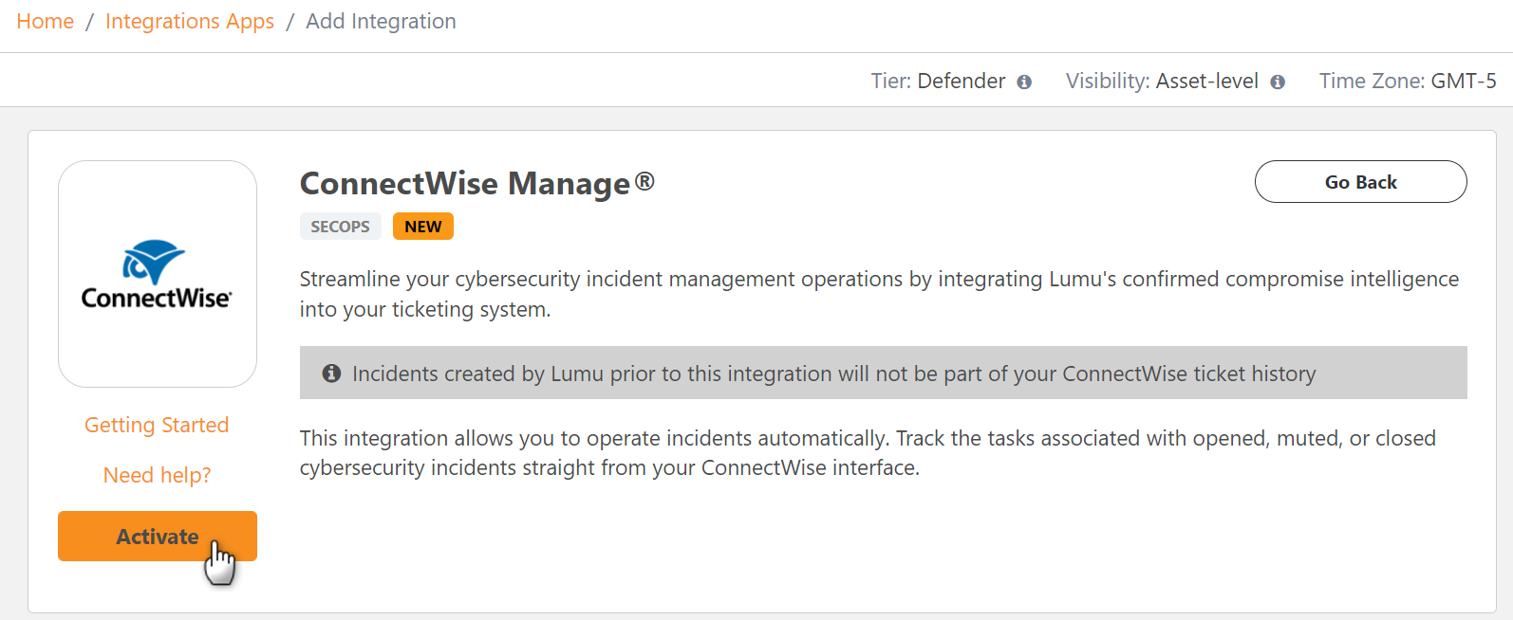Click the Tier info icon
Image resolution: width=1513 pixels, height=620 pixels.
click(x=1024, y=82)
